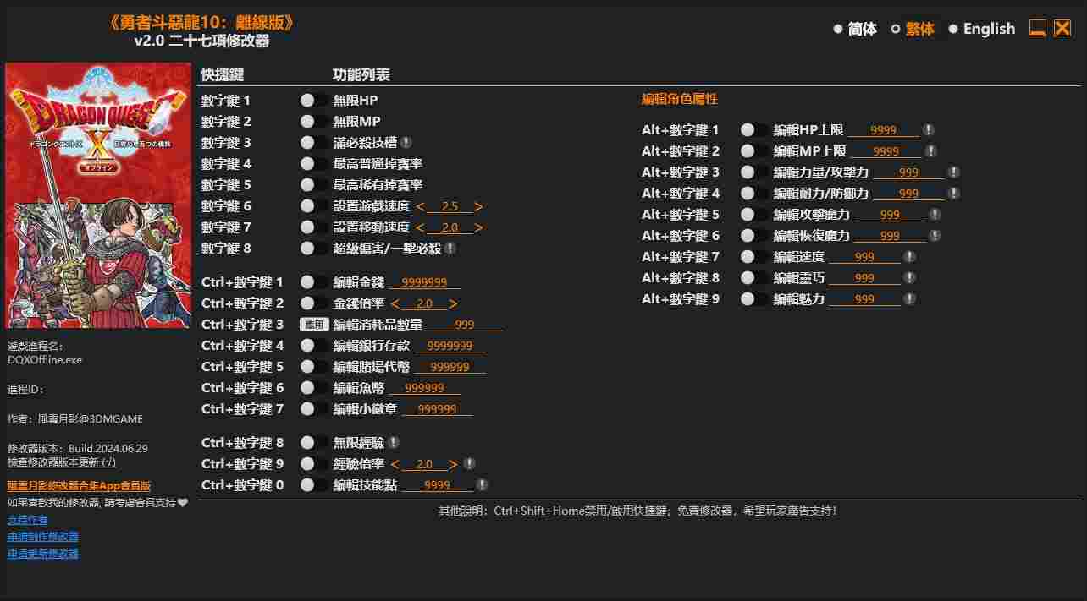Click the 編輯消耗品數量 value field

[x=465, y=325]
